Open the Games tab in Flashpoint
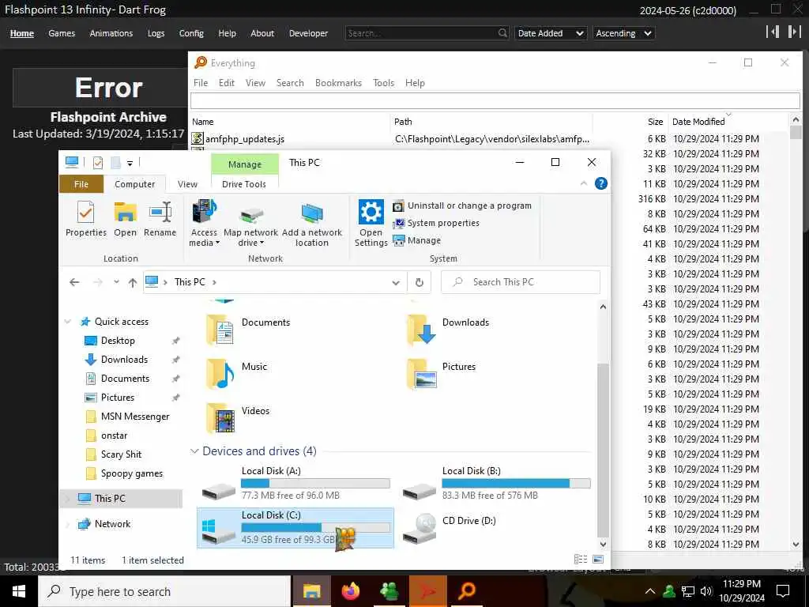 62,33
